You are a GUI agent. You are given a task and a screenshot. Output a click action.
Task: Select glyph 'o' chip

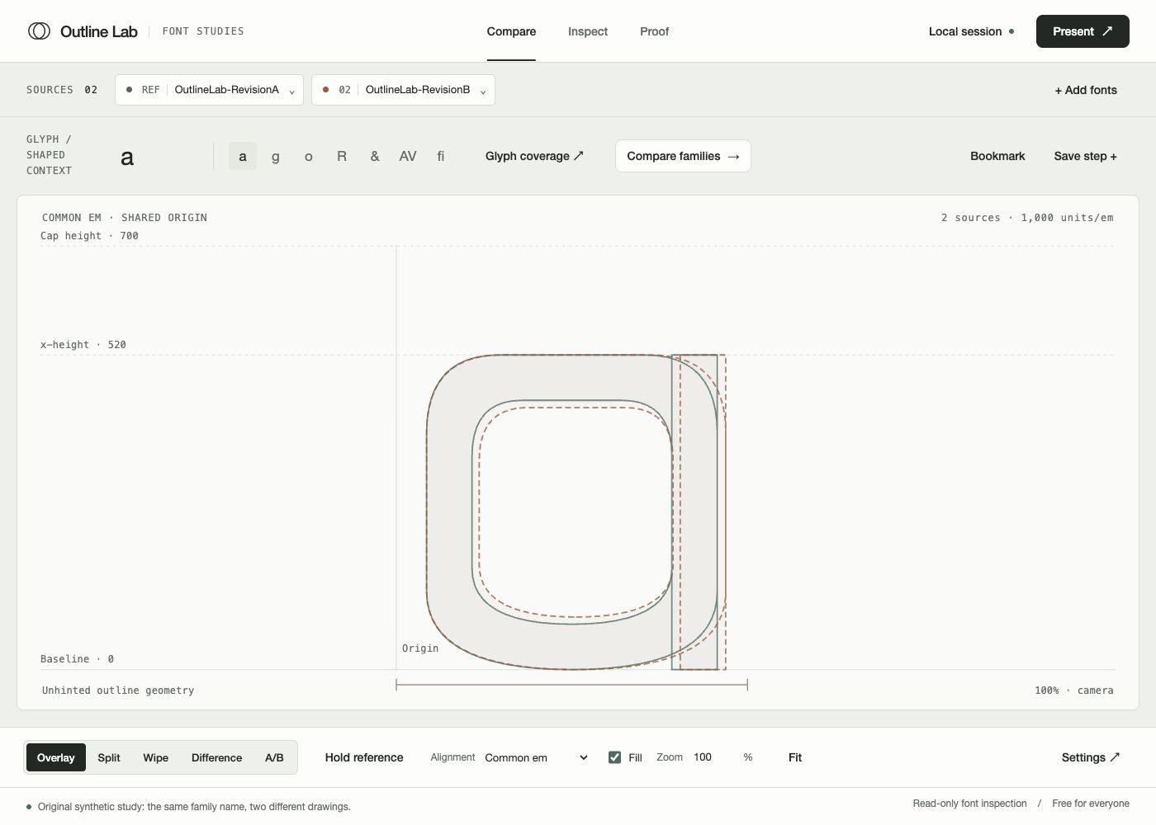[x=308, y=156]
